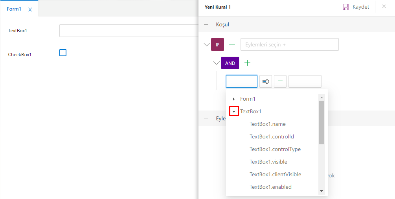395x199 pixels.
Task: Select TextBox1.visible from the list
Action: tap(268, 162)
